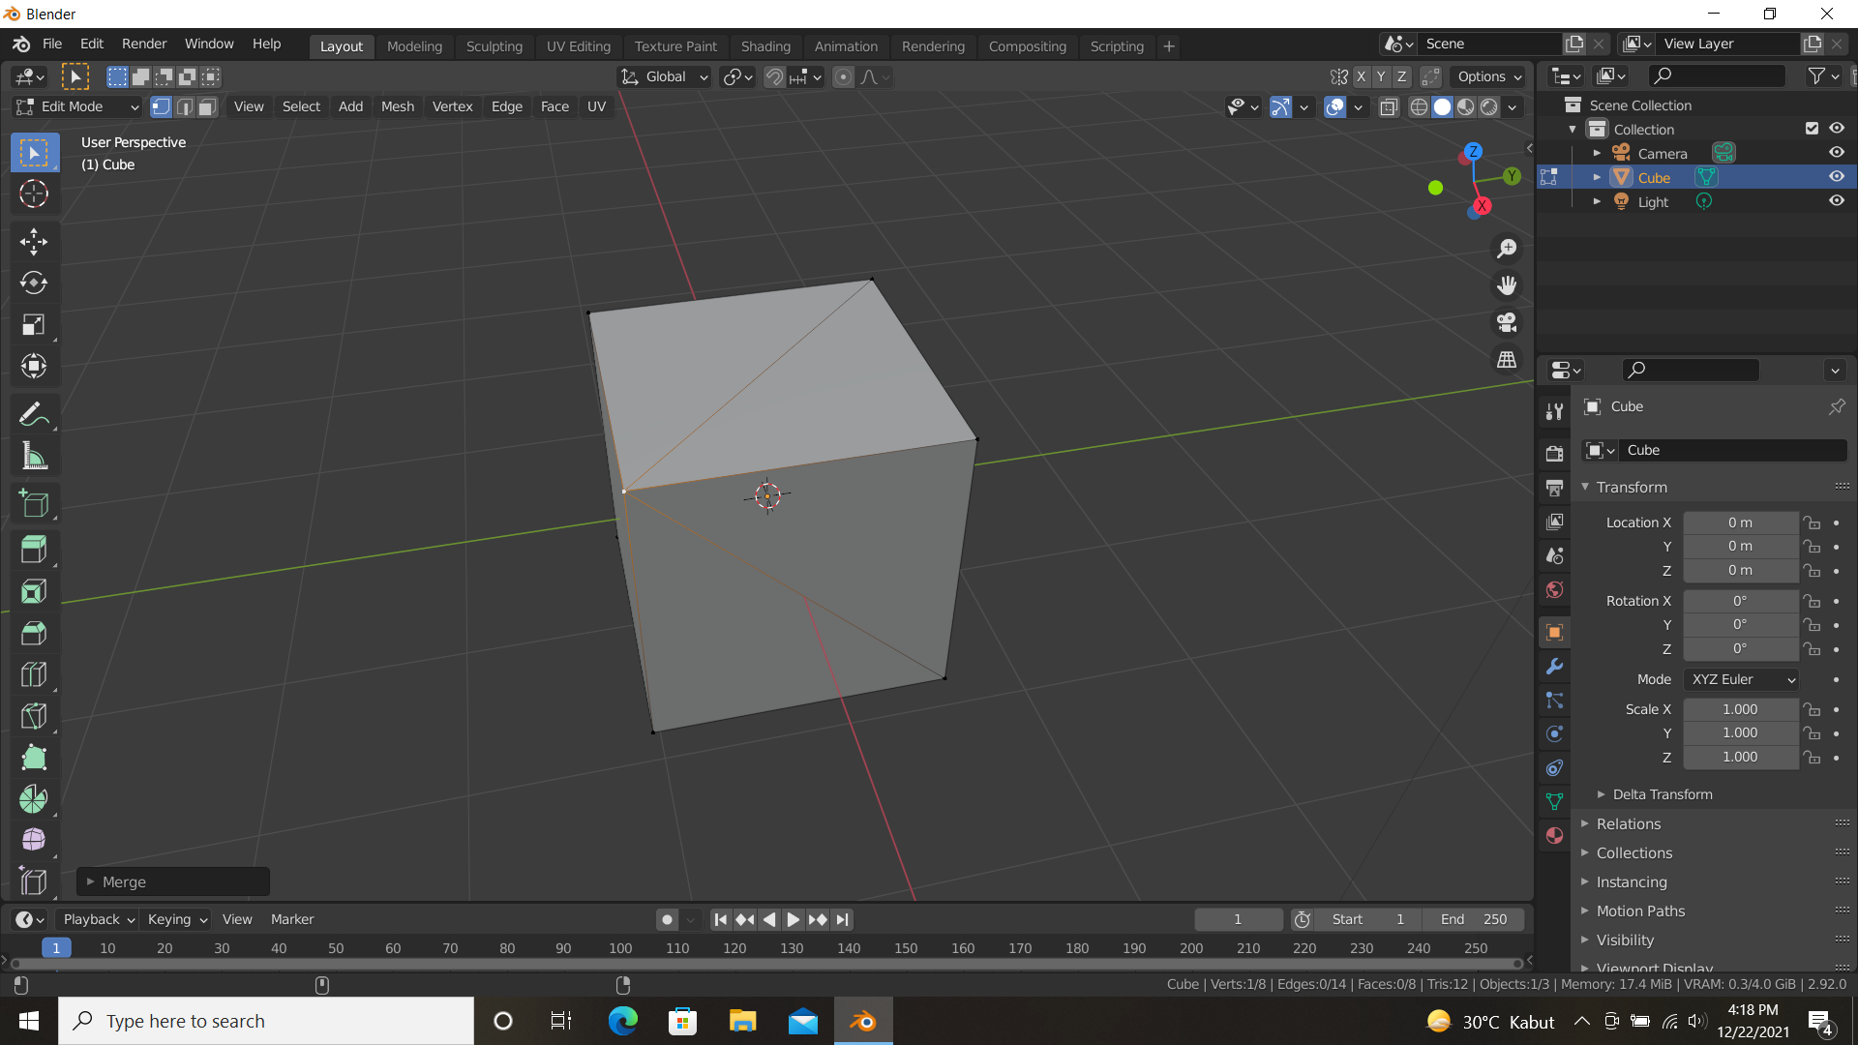1858x1045 pixels.
Task: Open the Playback popover
Action: pyautogui.click(x=98, y=920)
